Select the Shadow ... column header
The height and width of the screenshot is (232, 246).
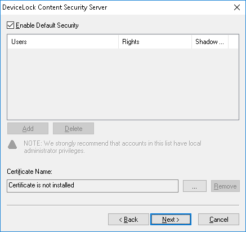210,42
